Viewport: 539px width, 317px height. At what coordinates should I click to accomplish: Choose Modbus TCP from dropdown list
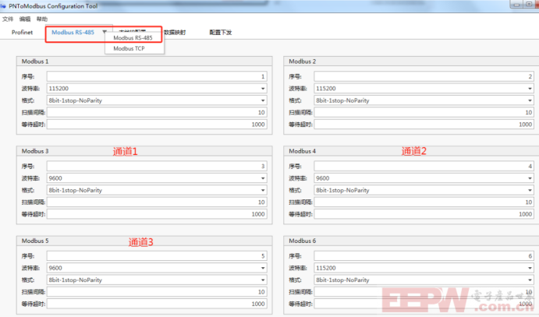coord(129,48)
